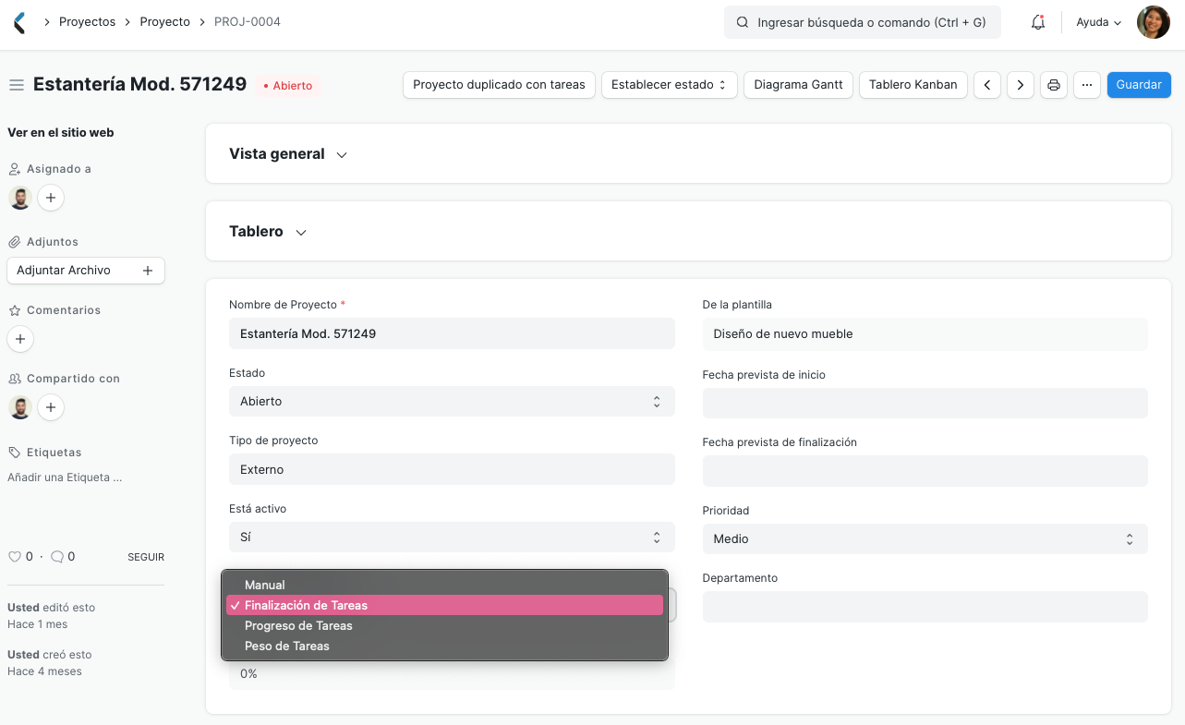Screen dimensions: 1185x725
Task: Click SEGUIR to follow the document
Action: coord(146,558)
